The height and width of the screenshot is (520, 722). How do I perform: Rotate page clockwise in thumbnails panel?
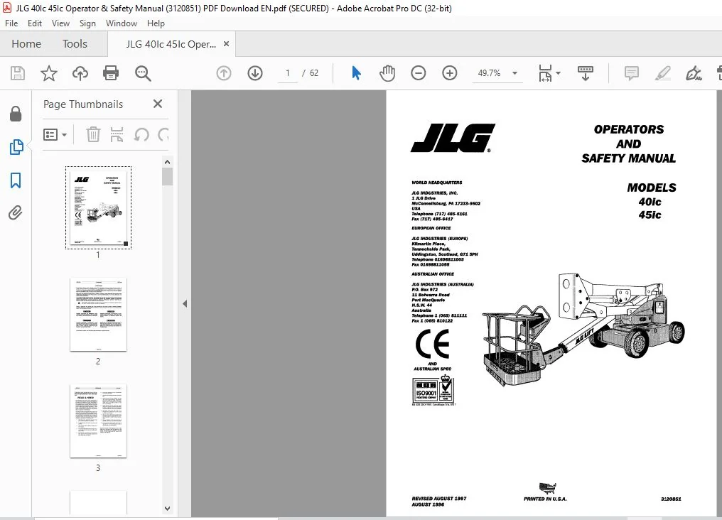(163, 134)
